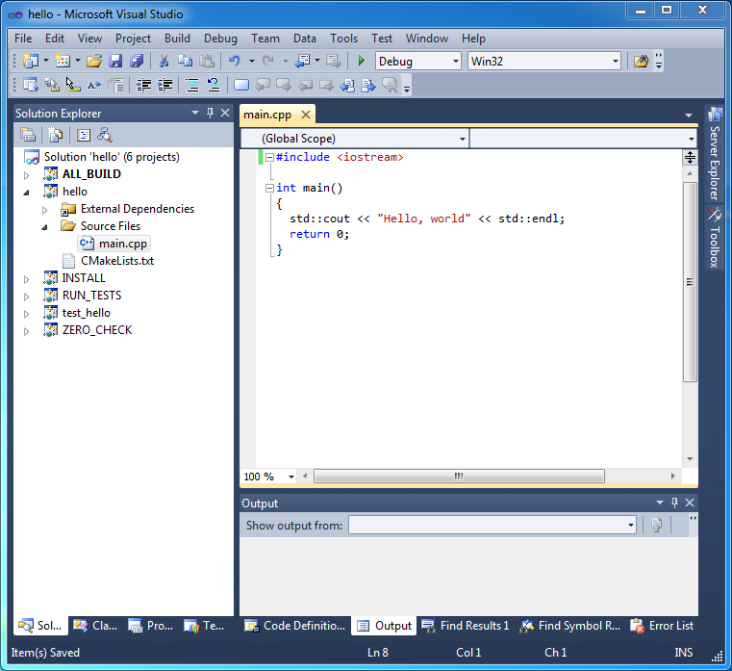Click the Decrease Line Indent icon
732x671 pixels.
[143, 85]
